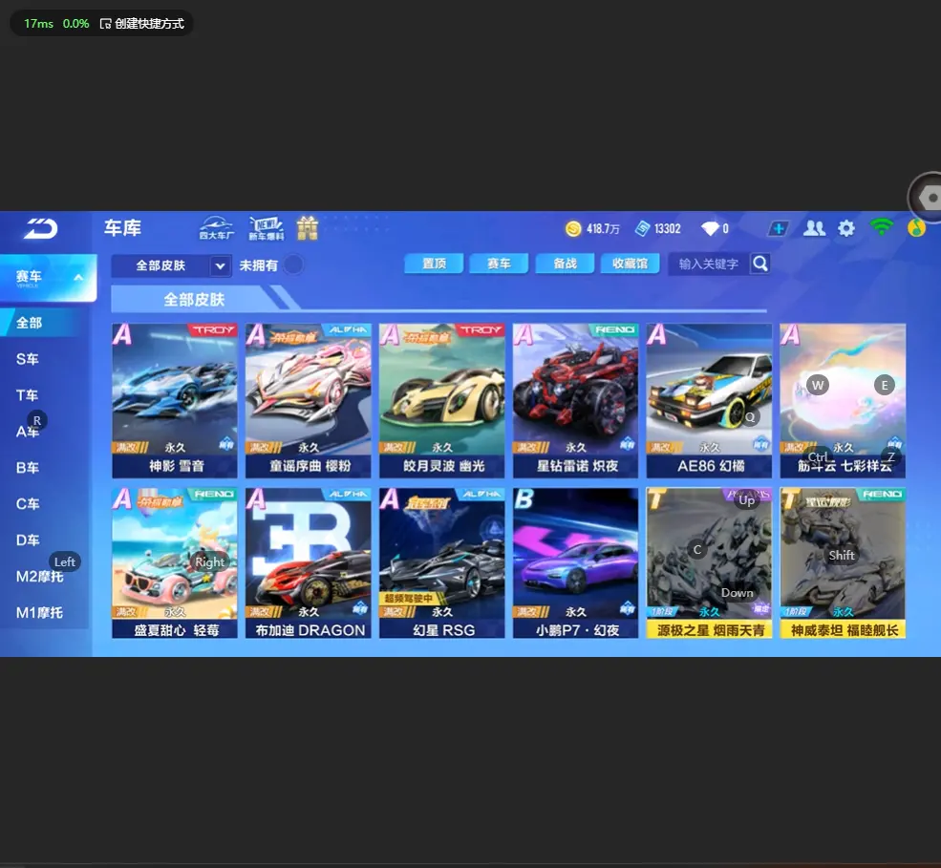The height and width of the screenshot is (868, 941).
Task: Tap the blue coupon icon beside 13302
Action: coord(643,228)
